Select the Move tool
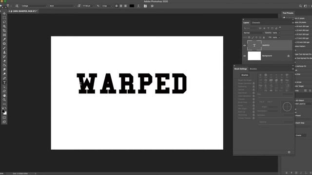Viewport: 312px width, 175px height. [4, 13]
